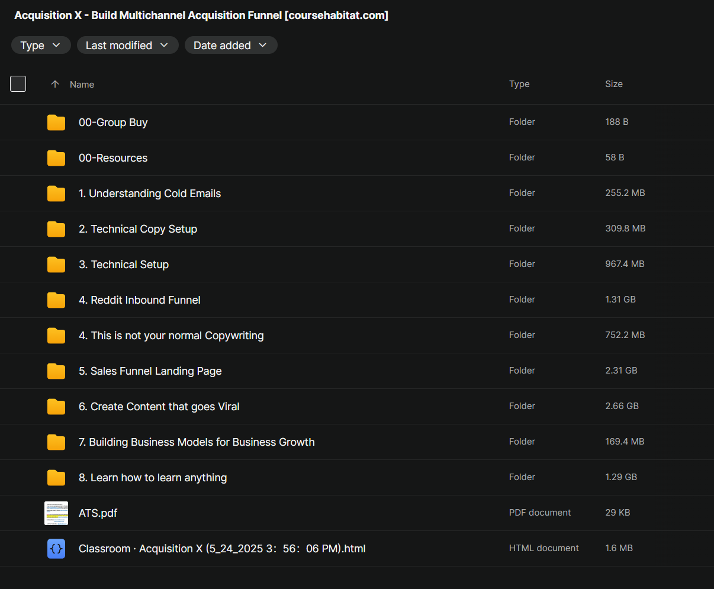
Task: Open the Date added filter dropdown
Action: (230, 46)
